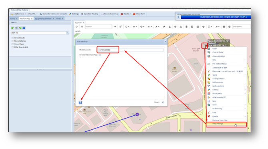Click the plus expand icon in map toolbar
This screenshot has height=149, width=268.
224,27
